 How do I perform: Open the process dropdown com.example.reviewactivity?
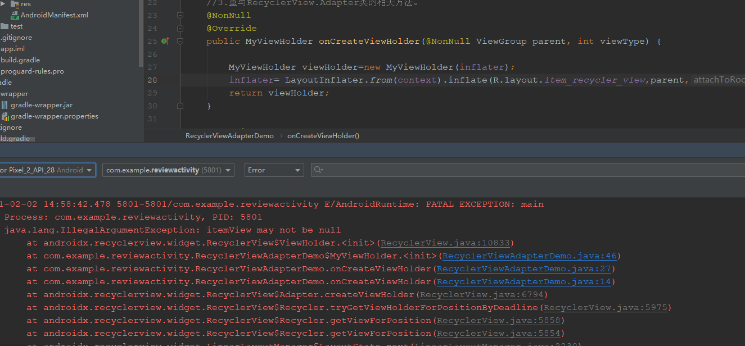[x=168, y=170]
